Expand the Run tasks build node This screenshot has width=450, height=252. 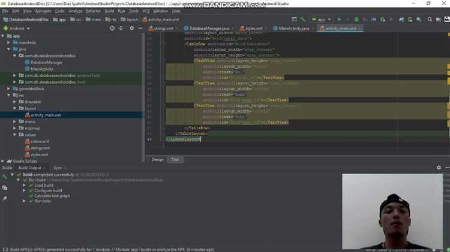(x=24, y=201)
